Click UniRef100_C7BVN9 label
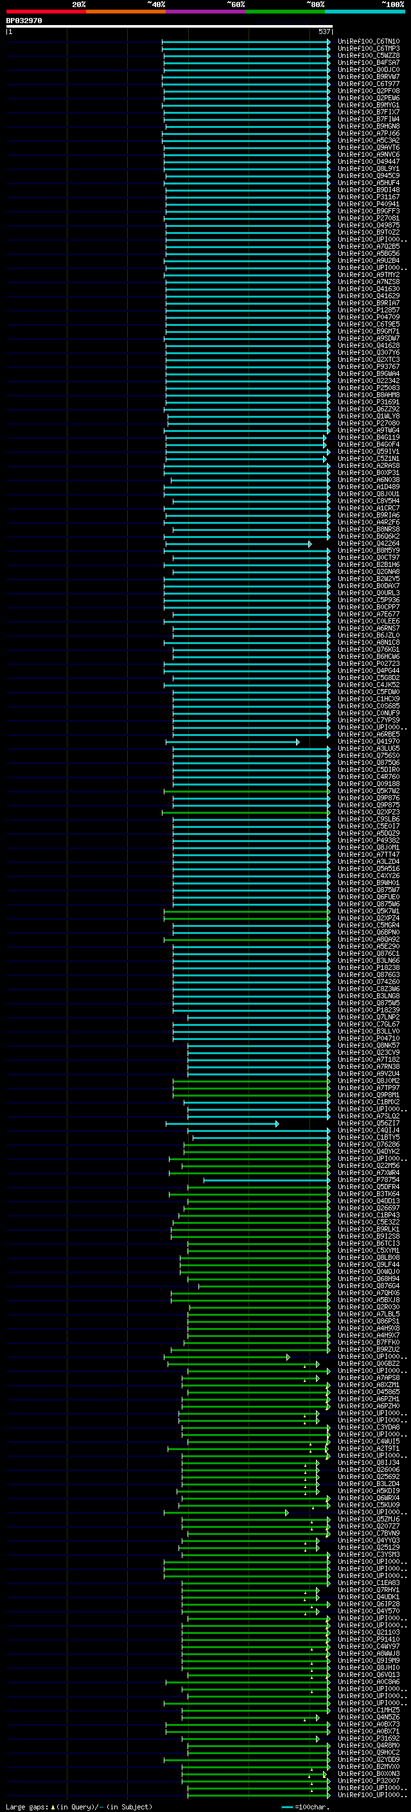This screenshot has height=1812, width=411. [x=369, y=1534]
